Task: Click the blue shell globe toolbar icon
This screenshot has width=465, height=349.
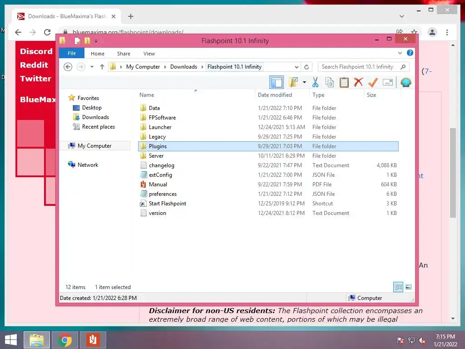Action: 406,82
